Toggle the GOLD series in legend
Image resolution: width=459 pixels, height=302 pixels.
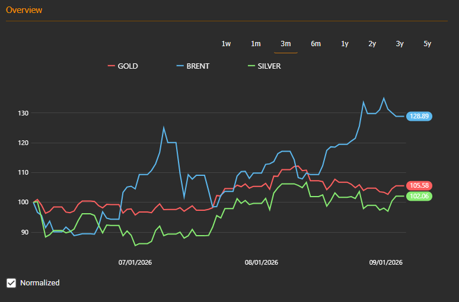(123, 66)
